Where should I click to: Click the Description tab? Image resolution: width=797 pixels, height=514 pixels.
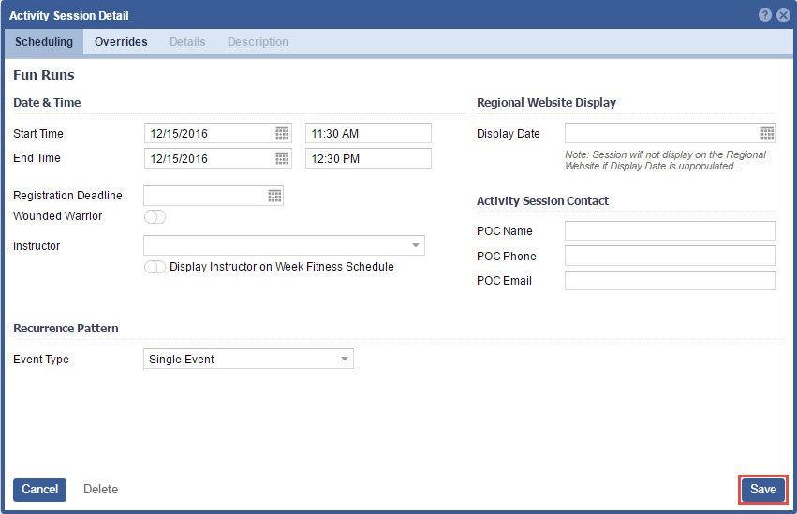[258, 42]
